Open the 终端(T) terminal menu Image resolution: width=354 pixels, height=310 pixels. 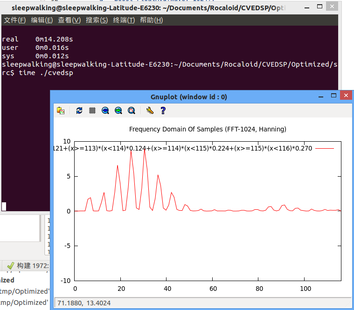124,21
